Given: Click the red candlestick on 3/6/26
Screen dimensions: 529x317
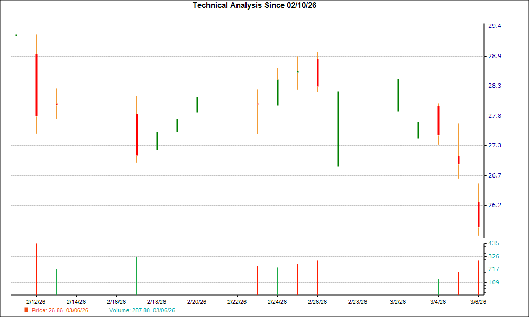Looking at the screenshot, I should point(479,214).
